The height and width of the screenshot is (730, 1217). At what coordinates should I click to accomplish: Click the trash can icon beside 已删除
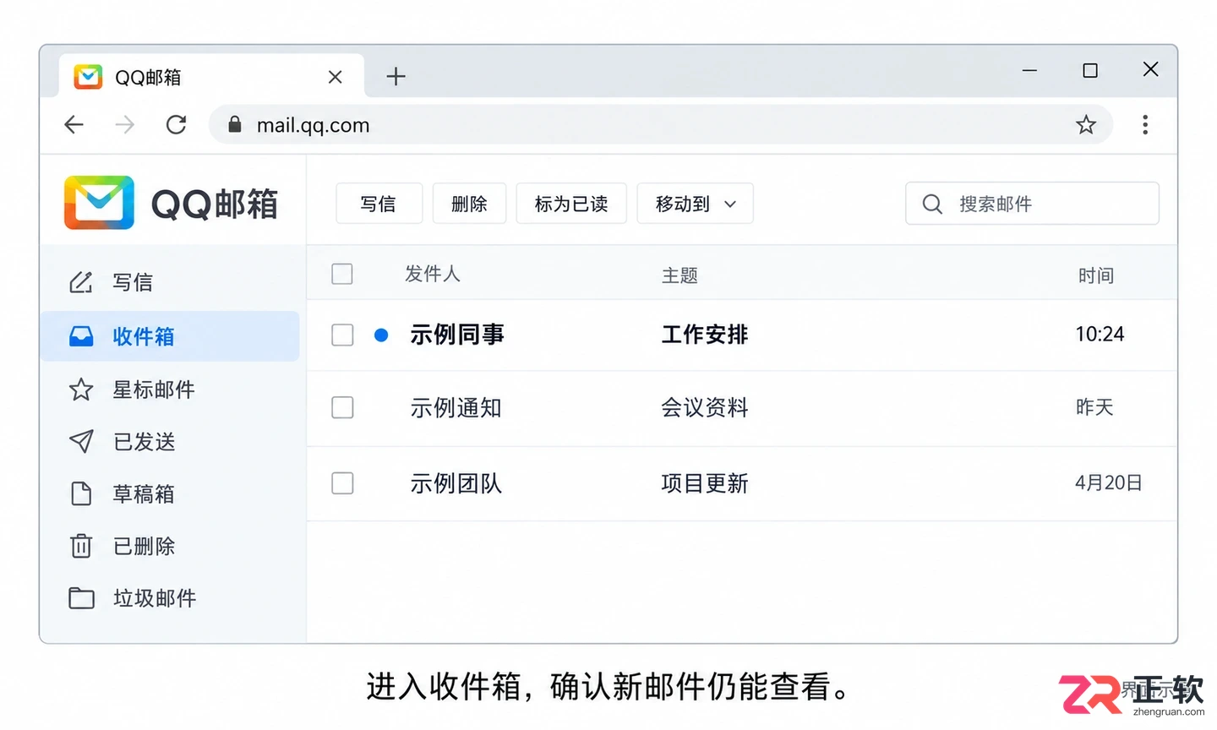coord(81,546)
